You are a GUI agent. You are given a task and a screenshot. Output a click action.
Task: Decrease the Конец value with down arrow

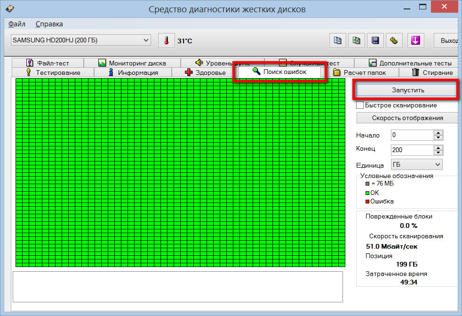[x=438, y=152]
